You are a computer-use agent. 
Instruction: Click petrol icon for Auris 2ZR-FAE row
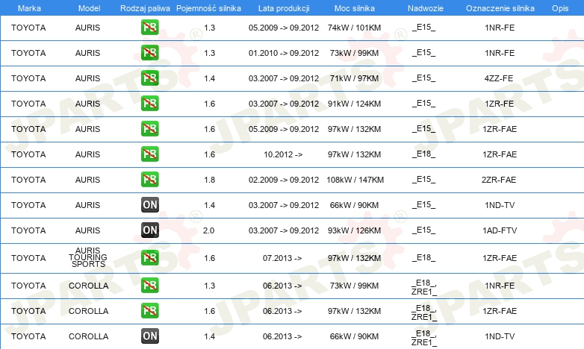[149, 179]
